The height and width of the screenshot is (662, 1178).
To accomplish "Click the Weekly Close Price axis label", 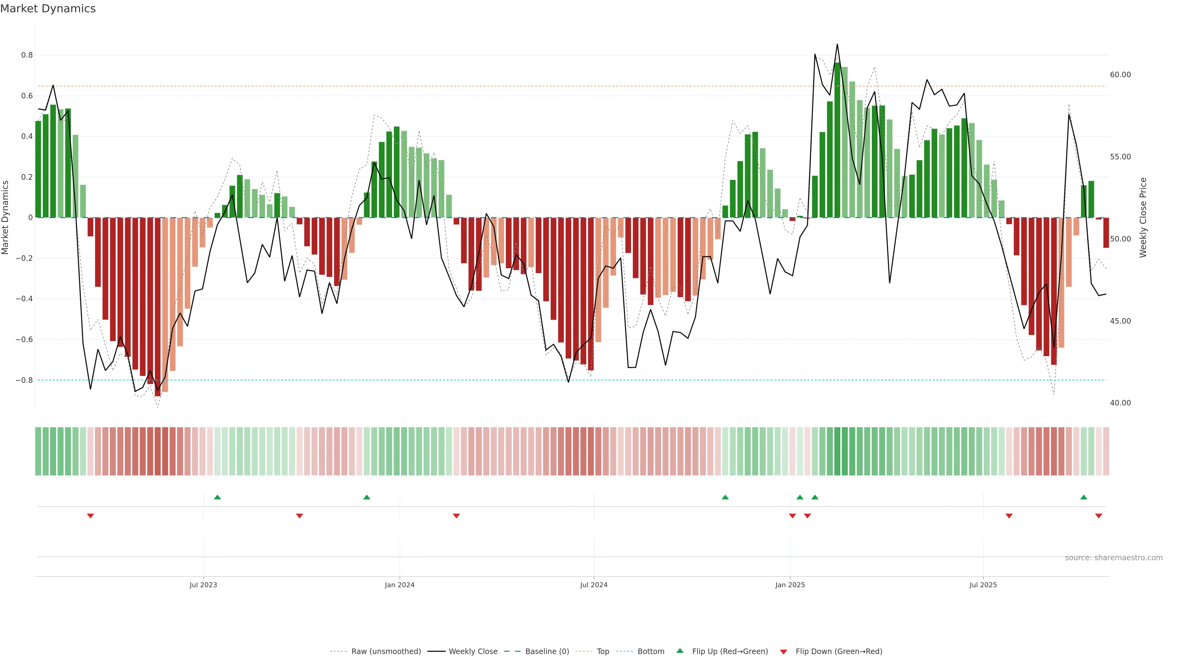I will [1143, 218].
